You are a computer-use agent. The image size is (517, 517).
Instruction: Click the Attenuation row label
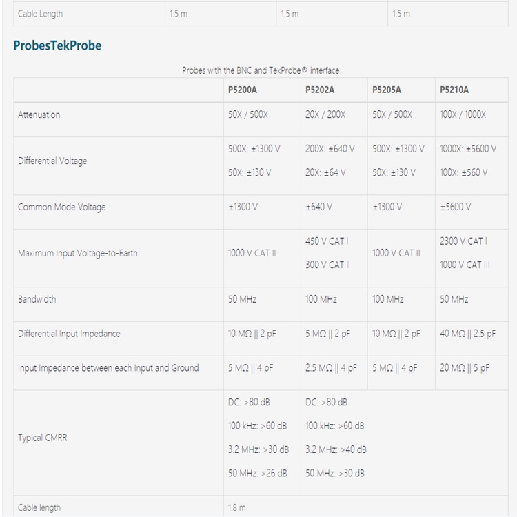(x=39, y=114)
